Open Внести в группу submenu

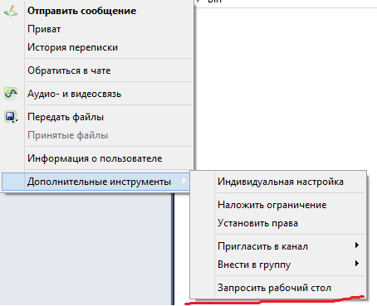pyautogui.click(x=278, y=265)
